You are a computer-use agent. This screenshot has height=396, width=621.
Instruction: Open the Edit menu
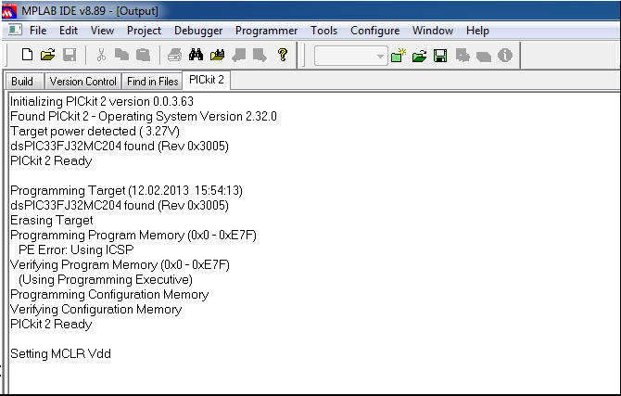(69, 31)
